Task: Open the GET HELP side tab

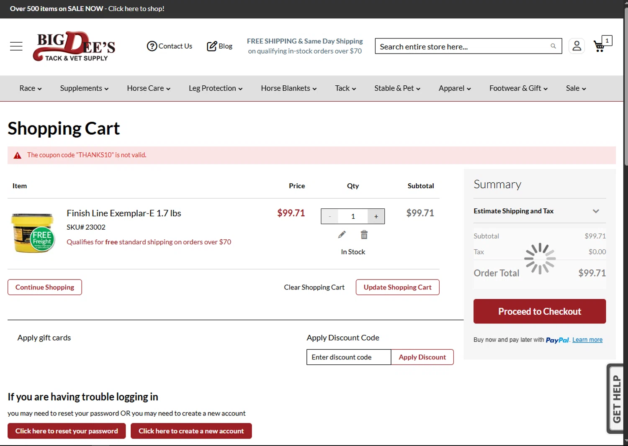Action: pyautogui.click(x=615, y=399)
